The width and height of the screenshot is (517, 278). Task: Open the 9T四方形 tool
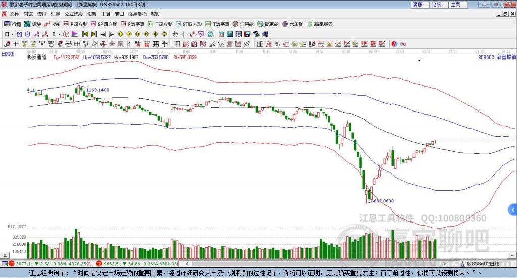pyautogui.click(x=189, y=24)
